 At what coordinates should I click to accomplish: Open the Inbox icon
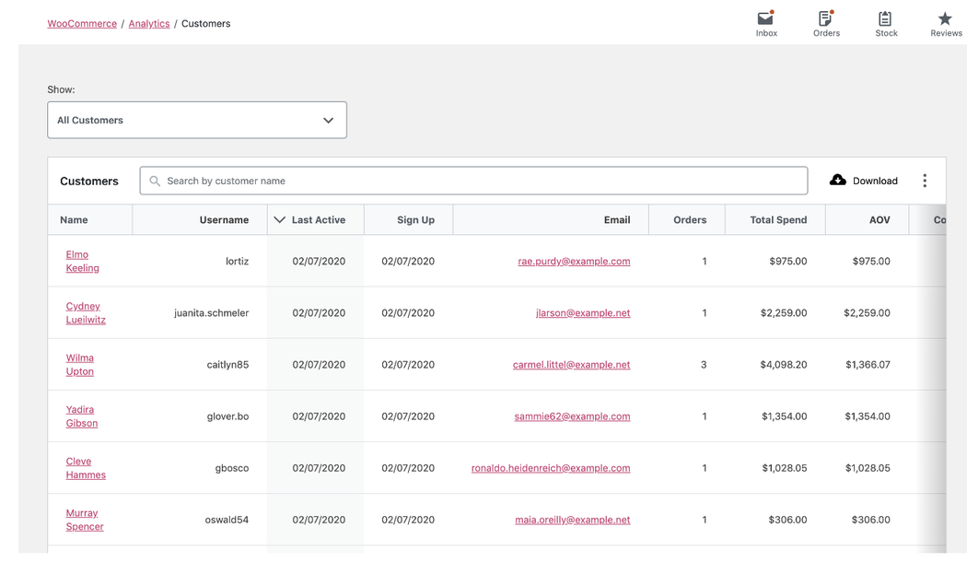tap(765, 19)
